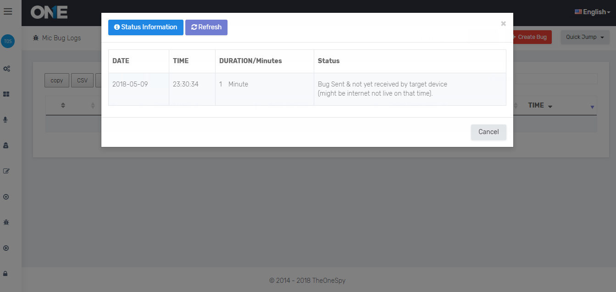
Task: Click the Status Information button
Action: coord(145,27)
